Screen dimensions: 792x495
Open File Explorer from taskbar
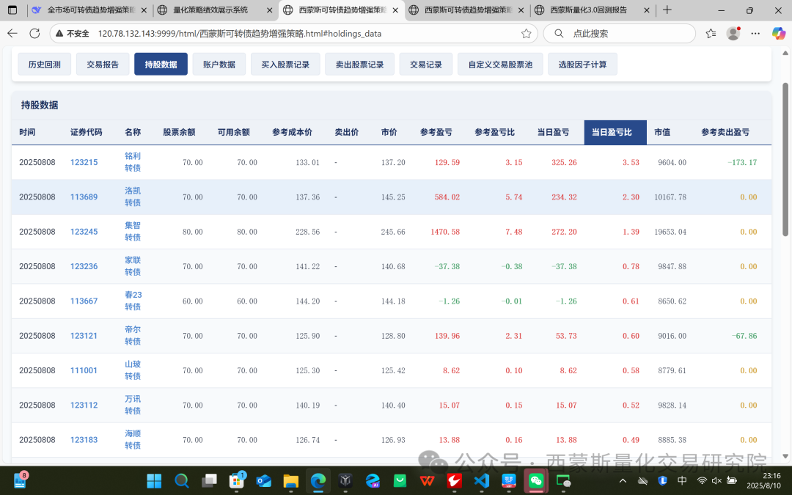(x=291, y=480)
